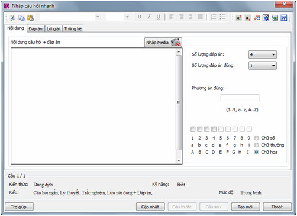Viewport: 297px width, 216px height.
Task: Click the Paste clipboard icon
Action: click(30, 18)
